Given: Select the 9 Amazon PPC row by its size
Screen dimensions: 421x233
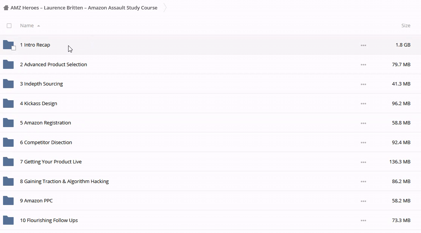Looking at the screenshot, I should [401, 201].
